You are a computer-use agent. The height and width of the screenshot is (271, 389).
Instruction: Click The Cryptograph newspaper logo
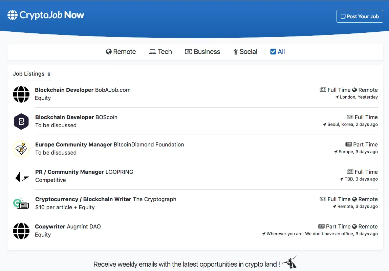pyautogui.click(x=21, y=203)
